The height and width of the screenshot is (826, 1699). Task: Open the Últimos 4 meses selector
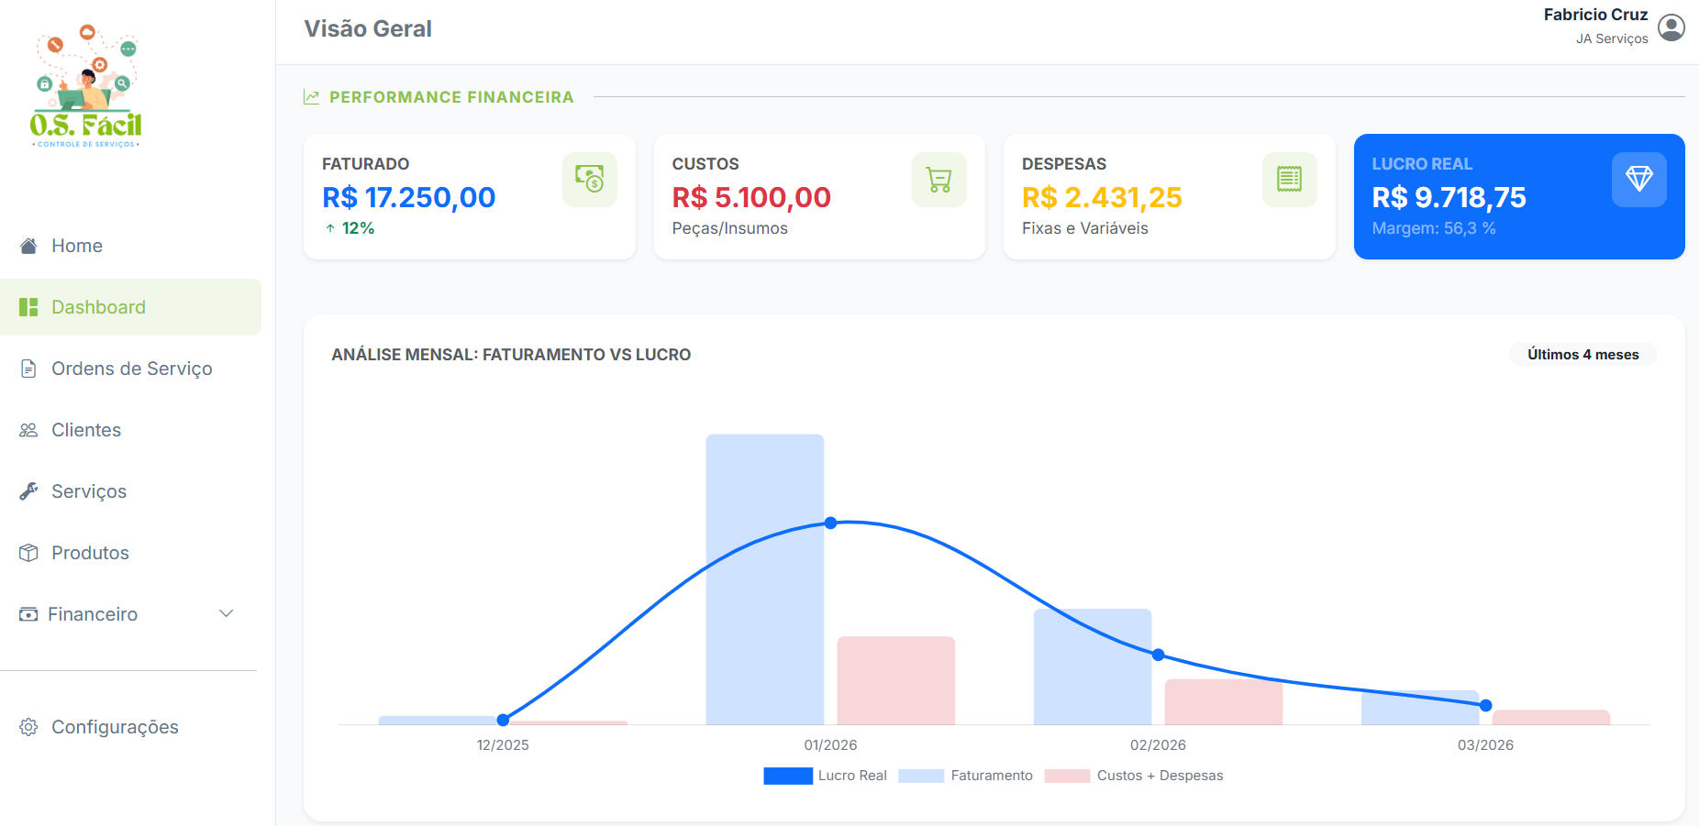pos(1582,354)
